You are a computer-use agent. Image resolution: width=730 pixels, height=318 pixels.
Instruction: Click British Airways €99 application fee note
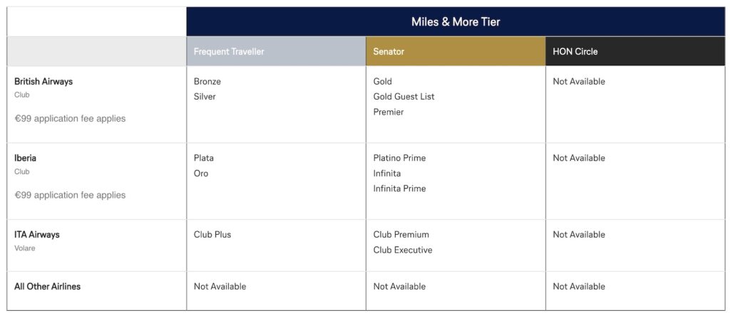(70, 119)
